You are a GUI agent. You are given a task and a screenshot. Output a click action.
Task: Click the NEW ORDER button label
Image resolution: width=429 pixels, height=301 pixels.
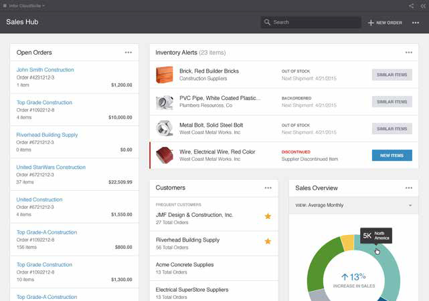click(x=389, y=23)
